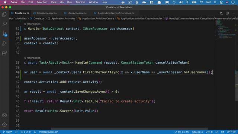Open the Apple menu
Screen dimensions: 238x134
pos(5,2)
